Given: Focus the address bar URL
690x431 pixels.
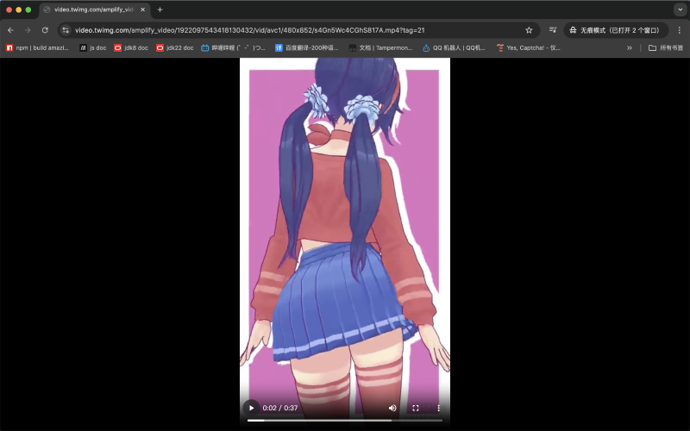Looking at the screenshot, I should [249, 30].
